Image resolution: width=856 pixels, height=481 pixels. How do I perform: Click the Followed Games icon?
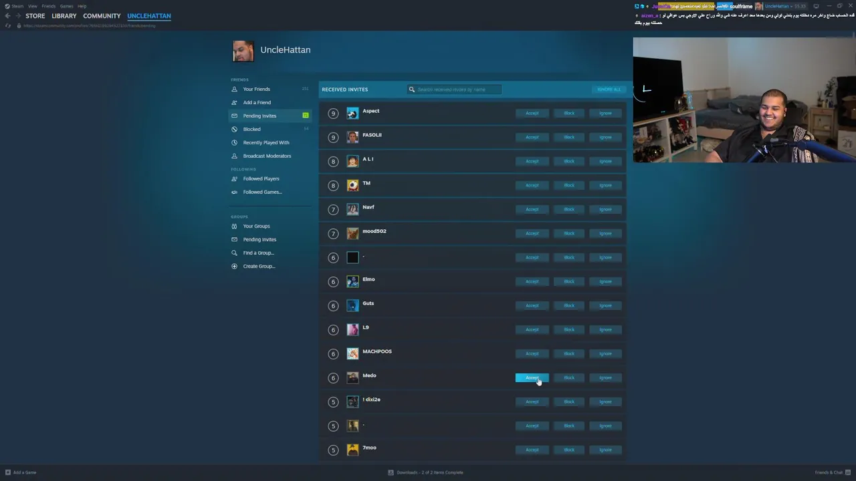pos(234,192)
